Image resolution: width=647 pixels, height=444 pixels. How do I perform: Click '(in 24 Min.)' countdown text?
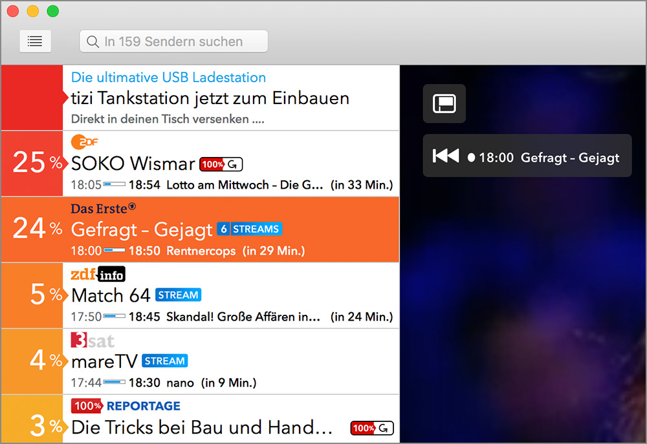pyautogui.click(x=362, y=317)
